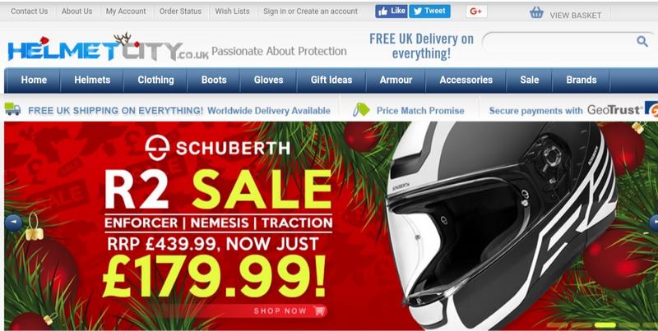Click the Google Plus icon

(x=476, y=11)
